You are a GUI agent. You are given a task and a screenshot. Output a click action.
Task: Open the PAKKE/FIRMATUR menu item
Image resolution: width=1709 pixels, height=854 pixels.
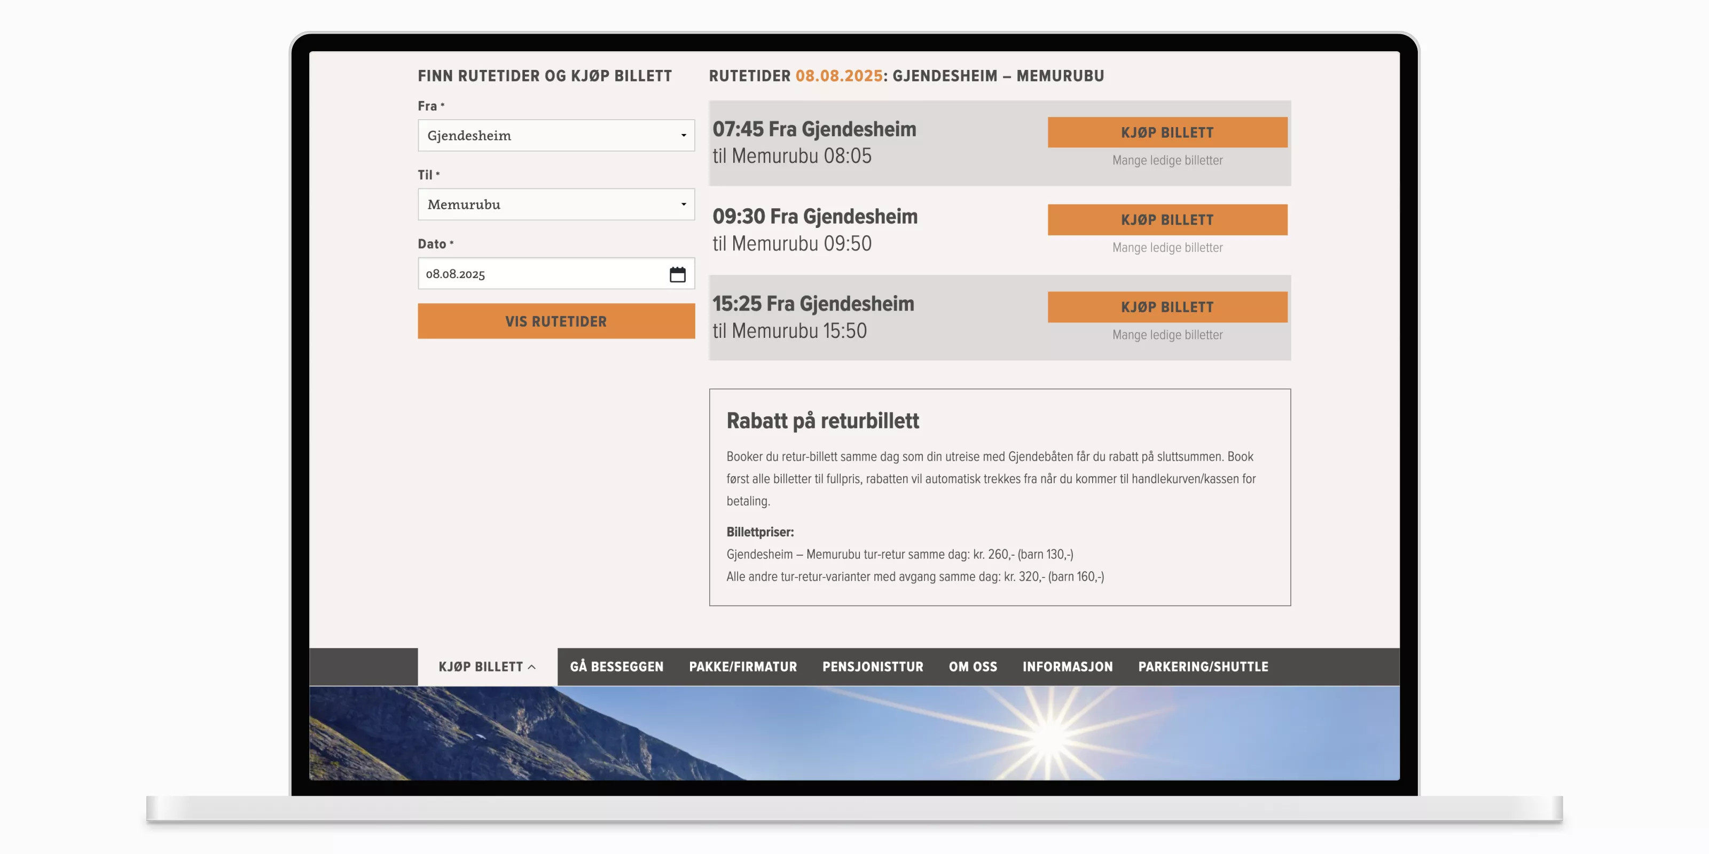(x=742, y=667)
